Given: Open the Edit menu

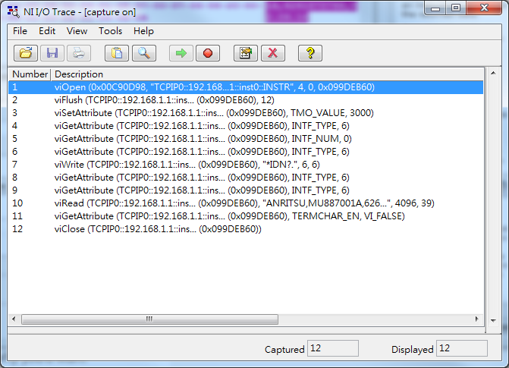Looking at the screenshot, I should click(x=47, y=31).
